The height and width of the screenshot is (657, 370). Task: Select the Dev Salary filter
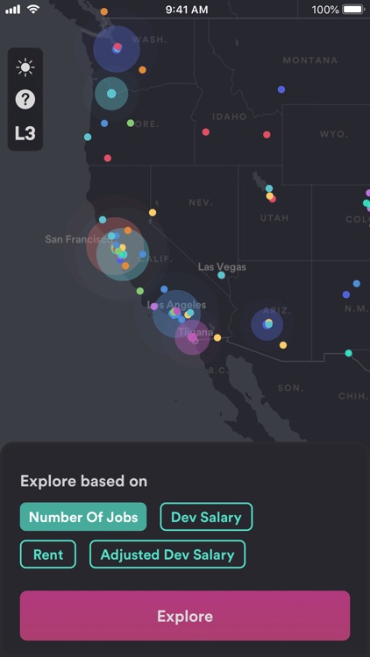tap(206, 517)
